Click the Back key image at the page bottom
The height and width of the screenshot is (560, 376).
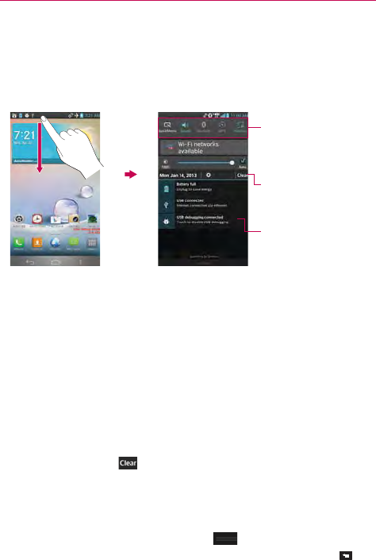click(346, 555)
